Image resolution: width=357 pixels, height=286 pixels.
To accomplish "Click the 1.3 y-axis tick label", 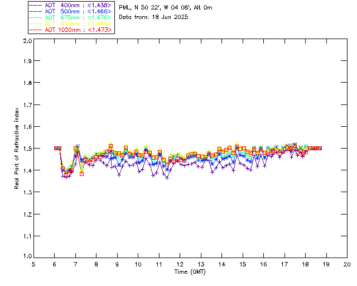I will [27, 192].
